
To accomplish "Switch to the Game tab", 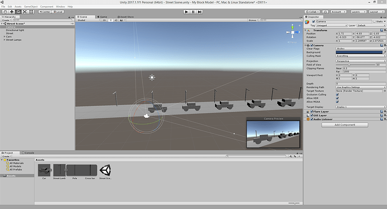I will pyautogui.click(x=102, y=17).
